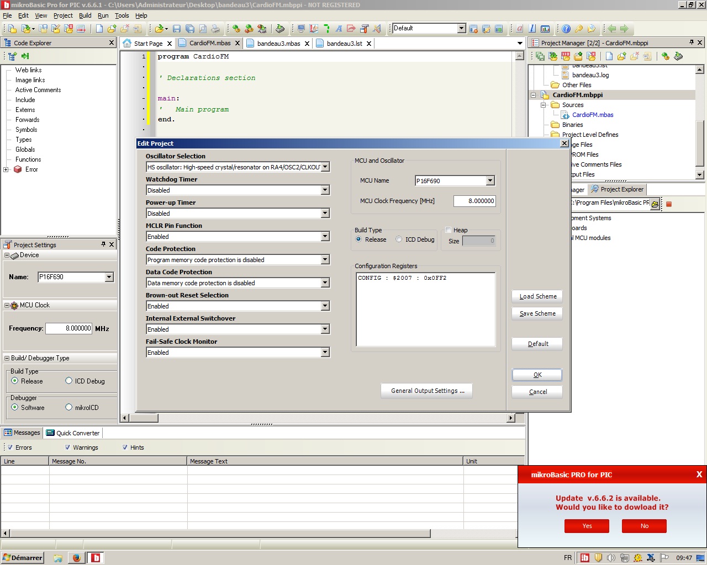Click the Build project gears icon
707x565 pixels.
coord(236,29)
